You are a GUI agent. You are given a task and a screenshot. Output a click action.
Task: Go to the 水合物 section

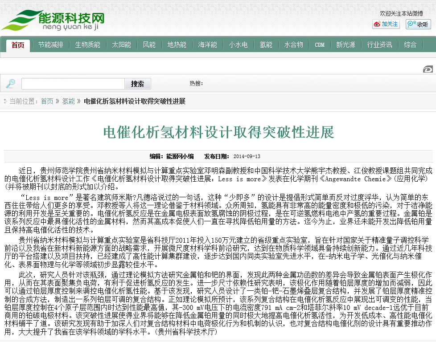294,45
